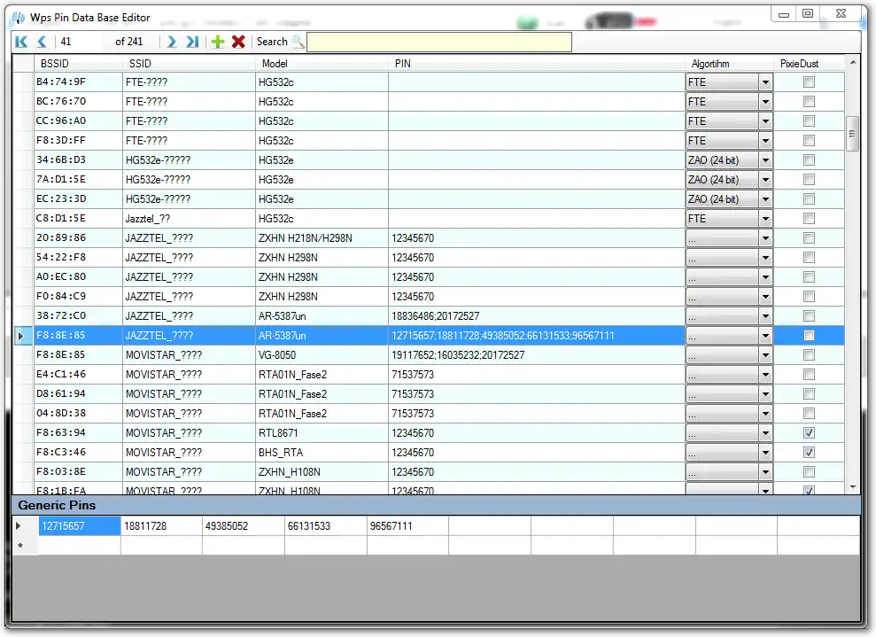Viewport: 876px width, 637px height.
Task: Uncheck PixieDust for BHS_RTA row
Action: click(x=809, y=453)
